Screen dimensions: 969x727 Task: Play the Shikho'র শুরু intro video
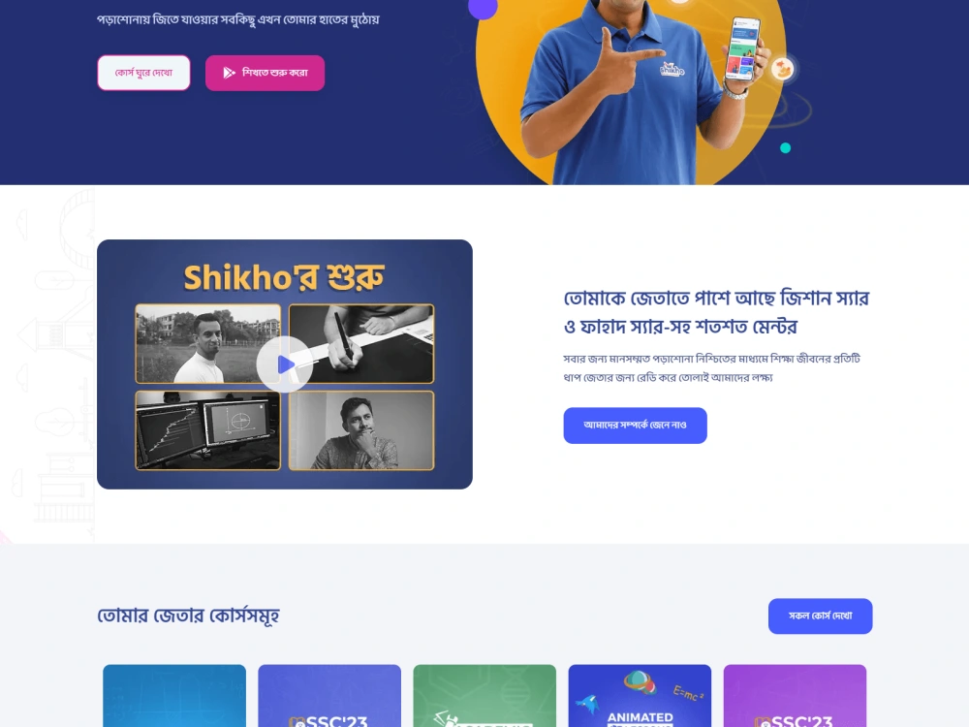[285, 364]
